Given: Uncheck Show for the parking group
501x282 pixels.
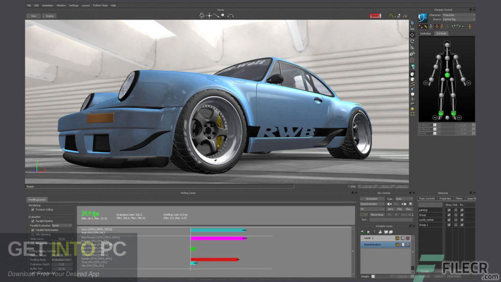Looking at the screenshot, I should point(449,210).
